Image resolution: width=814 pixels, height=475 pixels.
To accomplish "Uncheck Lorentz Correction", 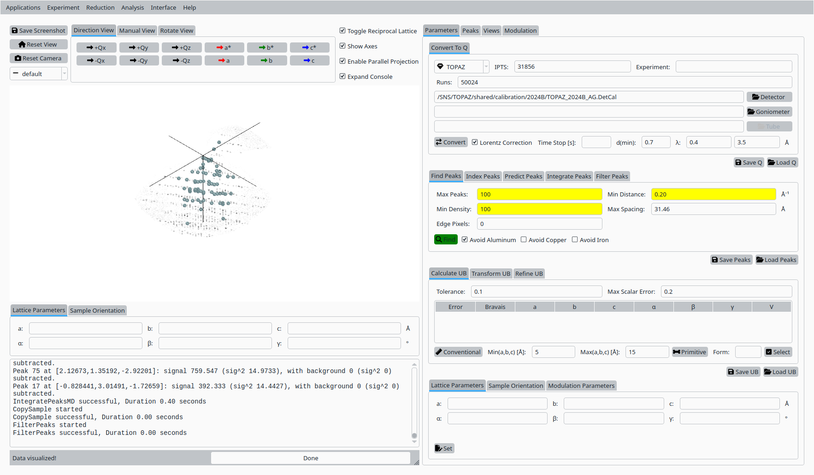I will [x=475, y=142].
